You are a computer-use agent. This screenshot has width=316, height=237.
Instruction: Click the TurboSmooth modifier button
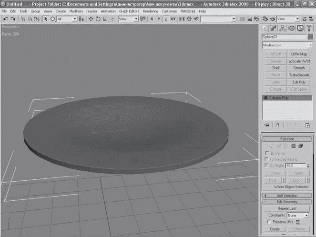click(299, 75)
